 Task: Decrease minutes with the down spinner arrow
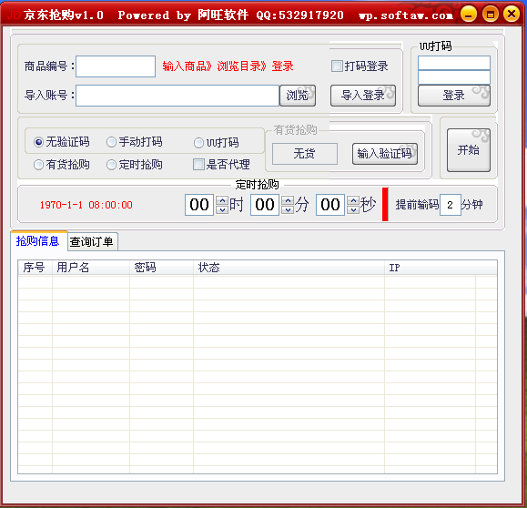pyautogui.click(x=288, y=209)
